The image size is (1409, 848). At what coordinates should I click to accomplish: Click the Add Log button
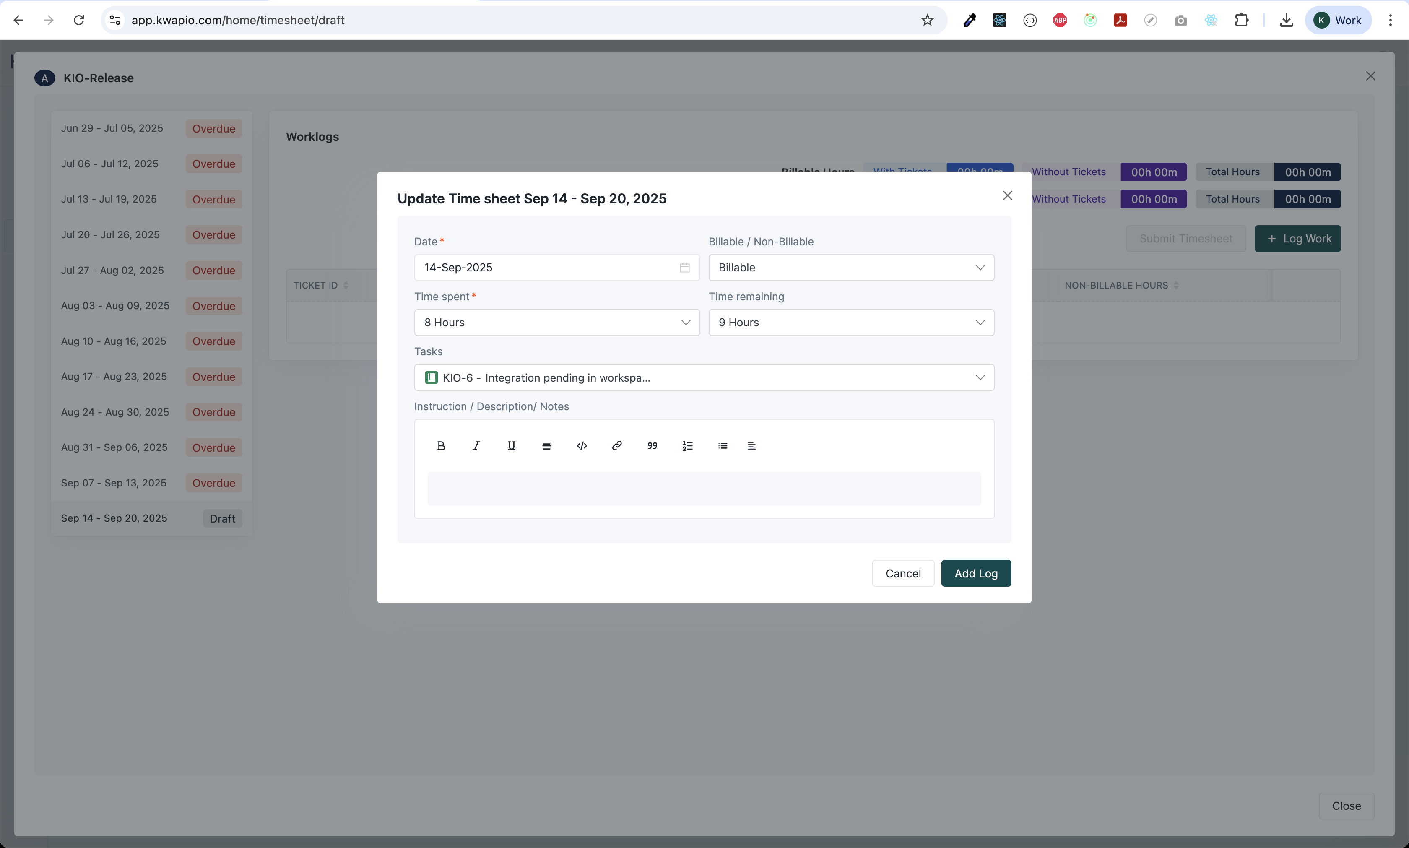[x=975, y=573]
